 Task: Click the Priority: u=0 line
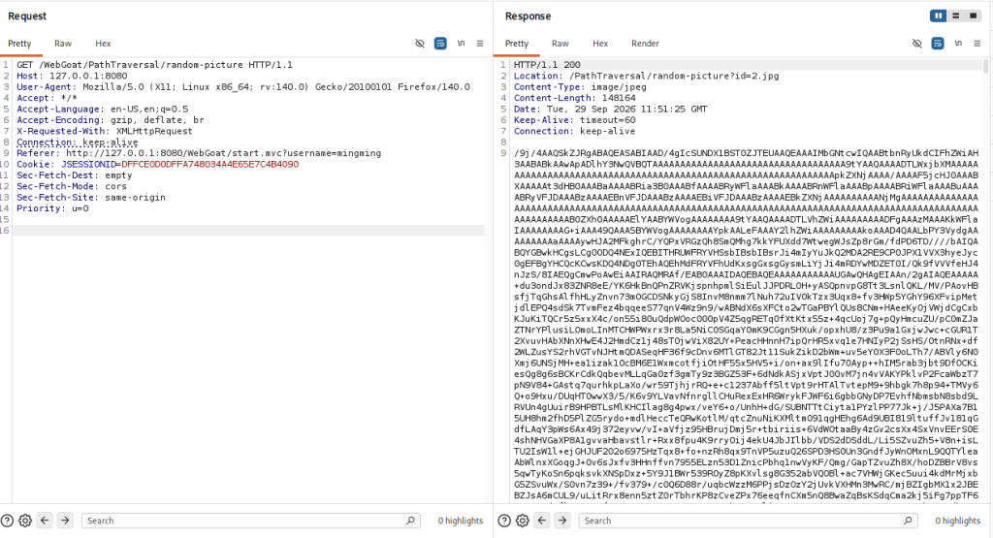point(52,208)
